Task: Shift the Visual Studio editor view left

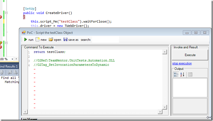Action: [16, 59]
